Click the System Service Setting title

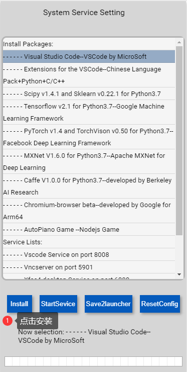84,13
